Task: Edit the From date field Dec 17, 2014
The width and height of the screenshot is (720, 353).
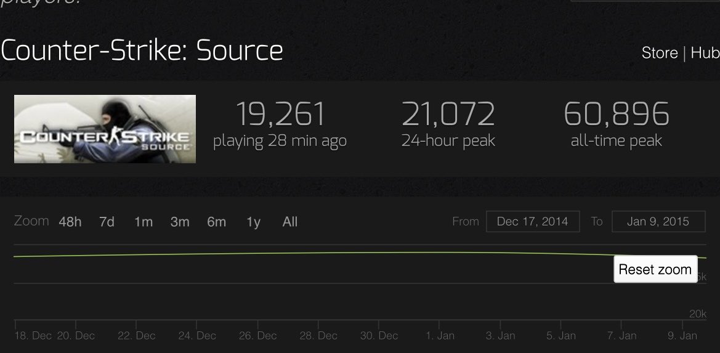Action: pyautogui.click(x=533, y=221)
